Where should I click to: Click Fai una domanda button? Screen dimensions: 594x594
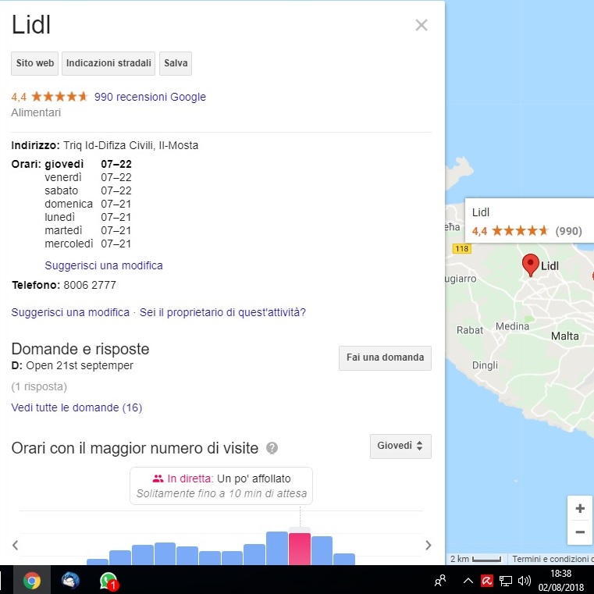[x=385, y=357]
